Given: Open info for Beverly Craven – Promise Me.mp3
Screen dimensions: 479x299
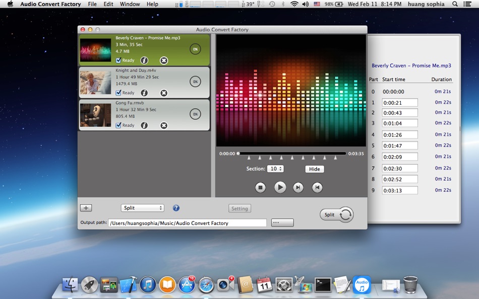Looking at the screenshot, I should (144, 60).
